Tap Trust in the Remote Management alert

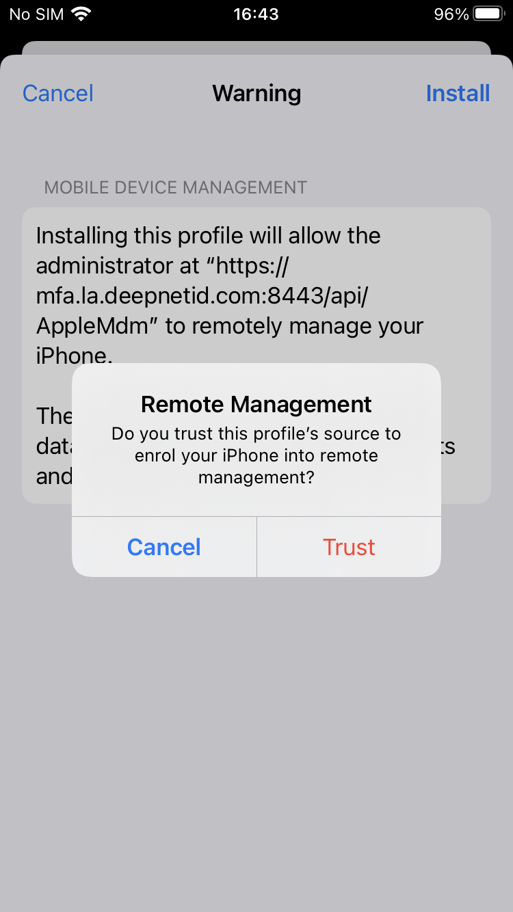pos(349,547)
